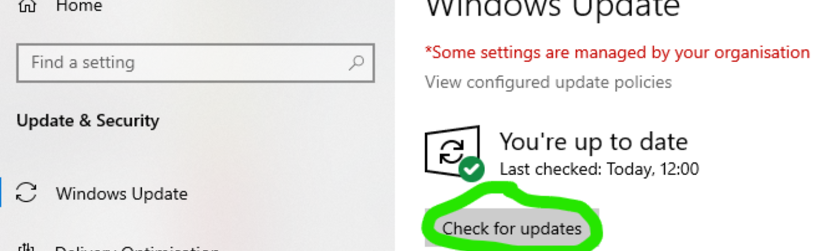Select the Windows Update sync arrows icon

pos(26,193)
